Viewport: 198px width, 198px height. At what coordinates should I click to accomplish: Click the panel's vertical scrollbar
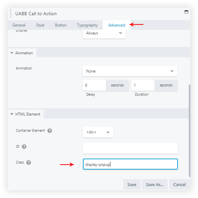(189, 131)
